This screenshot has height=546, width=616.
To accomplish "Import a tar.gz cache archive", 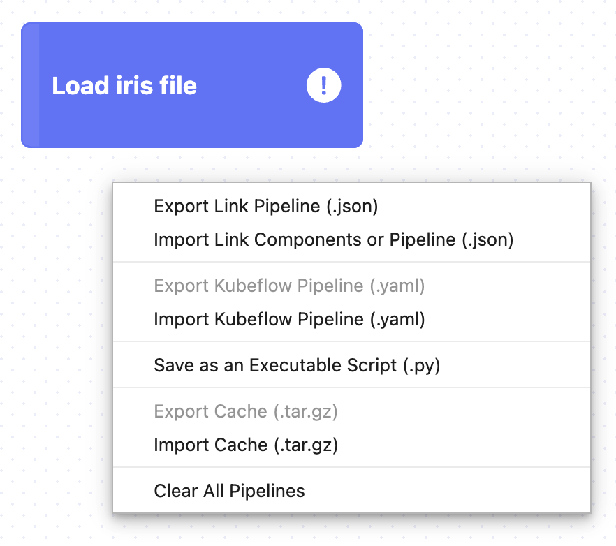I will (x=246, y=445).
